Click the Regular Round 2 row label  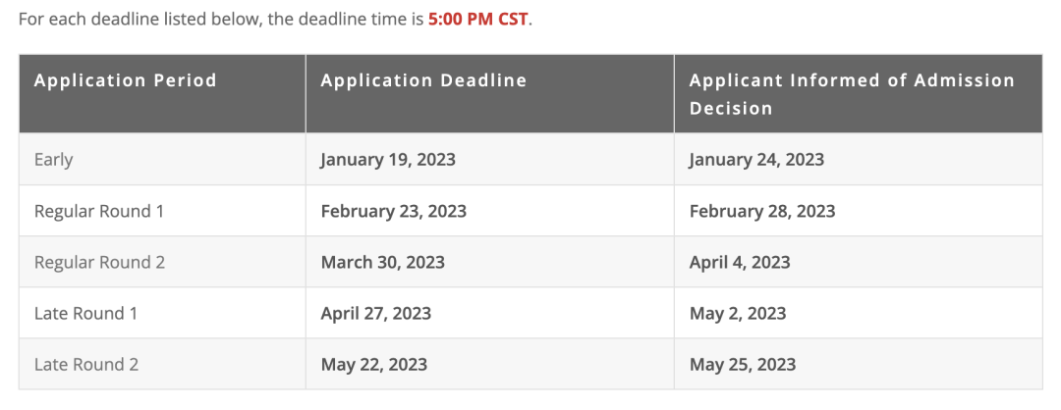point(99,262)
